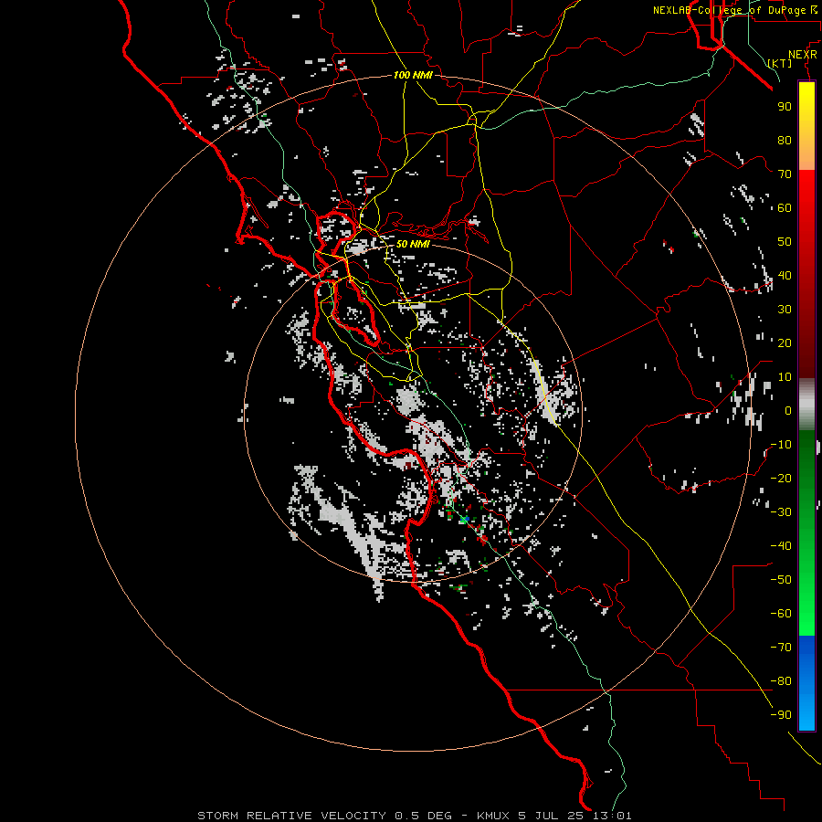This screenshot has height=822, width=822.
Task: Click the [KT] units label above scale
Action: point(780,63)
